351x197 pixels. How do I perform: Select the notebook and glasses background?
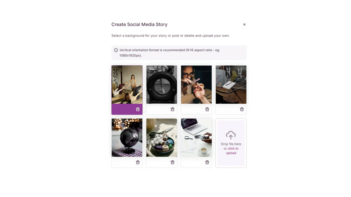coord(231,85)
